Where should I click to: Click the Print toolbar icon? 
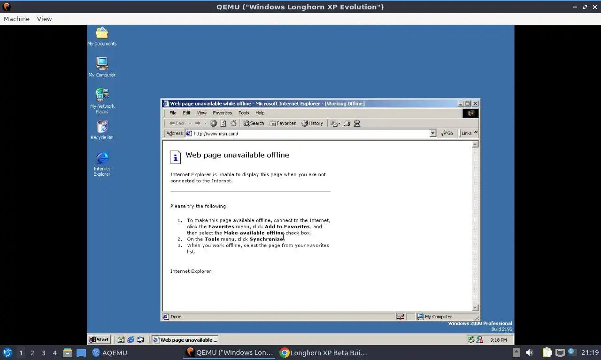pos(347,123)
